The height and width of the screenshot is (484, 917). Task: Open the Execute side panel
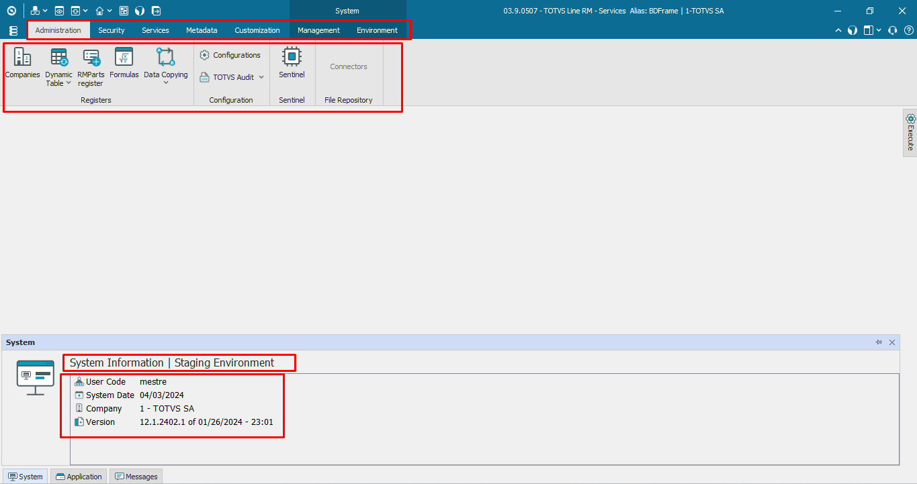[910, 133]
